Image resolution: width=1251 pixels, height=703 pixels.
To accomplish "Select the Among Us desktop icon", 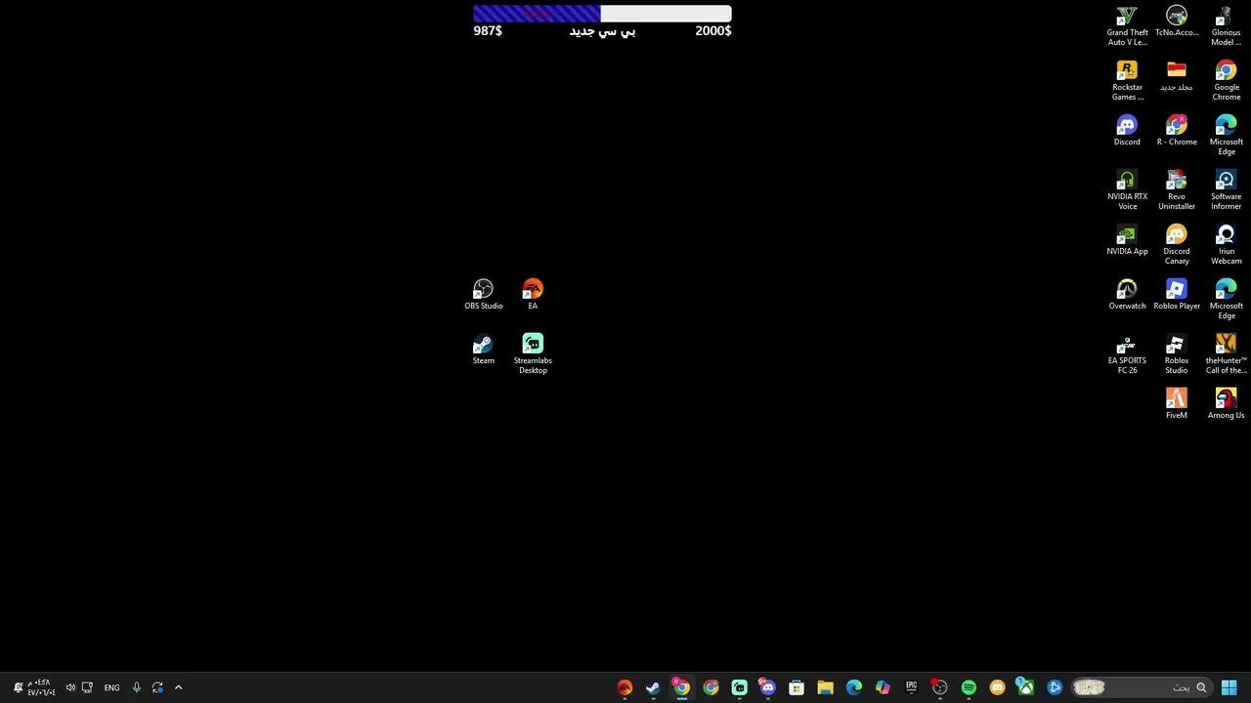I will [x=1226, y=404].
